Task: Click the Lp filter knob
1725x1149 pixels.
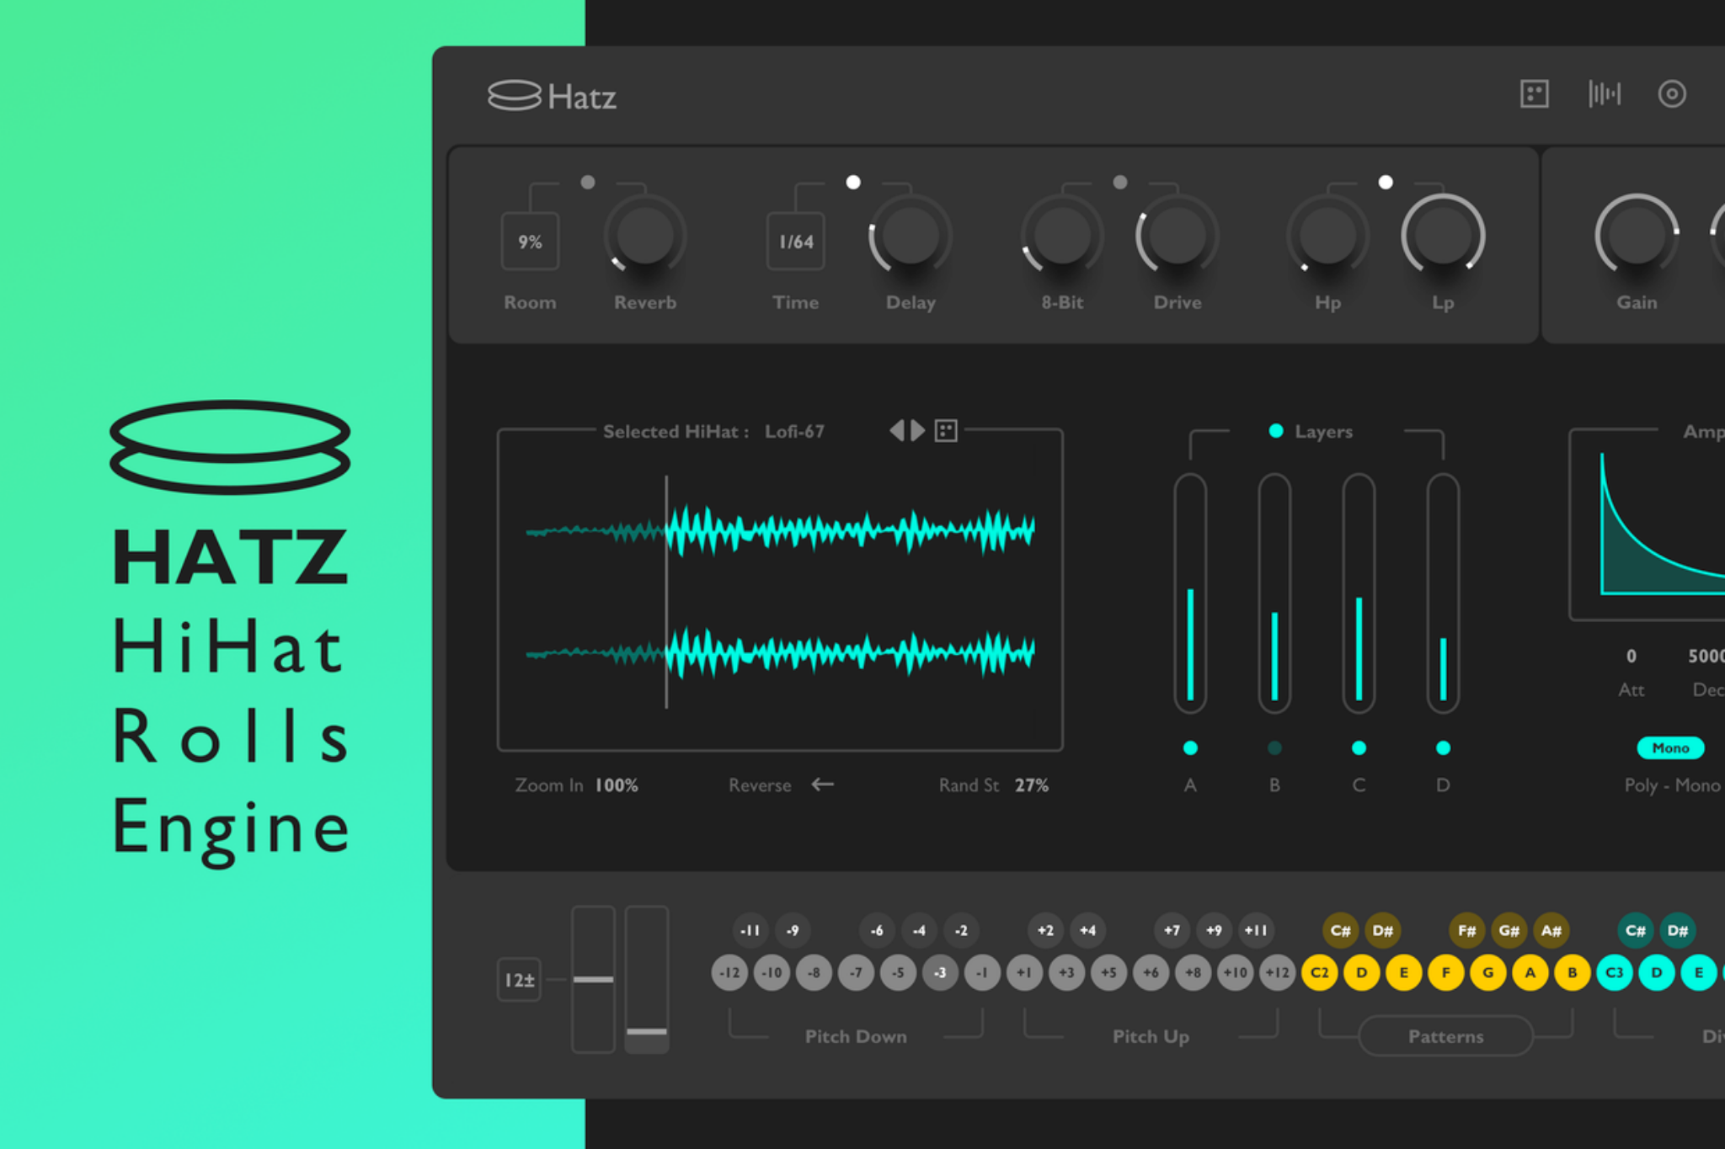Action: point(1443,236)
